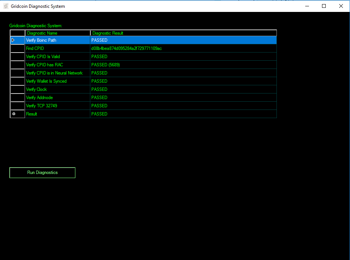The height and width of the screenshot is (260, 350).
Task: Select the Verify Boinc Path row name
Action: coord(57,40)
